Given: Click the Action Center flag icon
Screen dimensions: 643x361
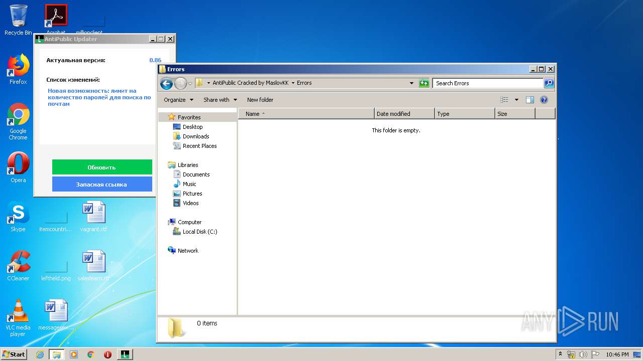Looking at the screenshot, I should pos(595,354).
